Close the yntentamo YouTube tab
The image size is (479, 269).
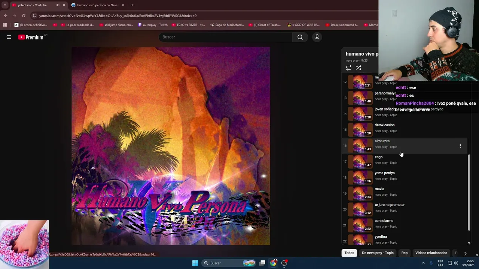[x=64, y=5]
